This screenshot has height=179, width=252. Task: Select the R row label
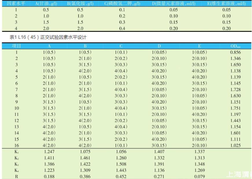tap(16, 176)
